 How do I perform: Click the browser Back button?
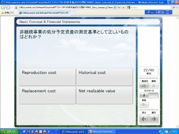pyautogui.click(x=3, y=8)
